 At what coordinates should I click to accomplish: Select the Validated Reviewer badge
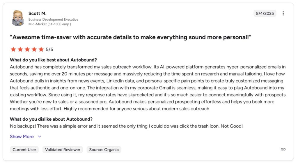point(63,150)
